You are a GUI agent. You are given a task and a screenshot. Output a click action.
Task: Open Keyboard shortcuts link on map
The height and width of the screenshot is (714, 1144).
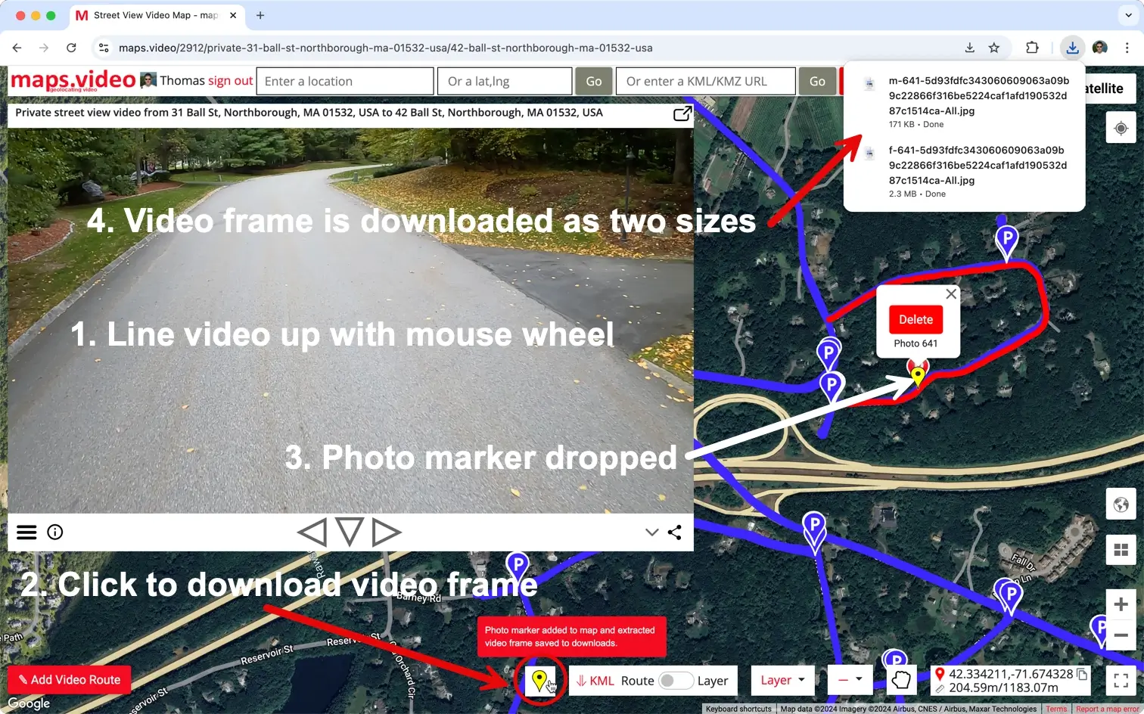tap(738, 709)
